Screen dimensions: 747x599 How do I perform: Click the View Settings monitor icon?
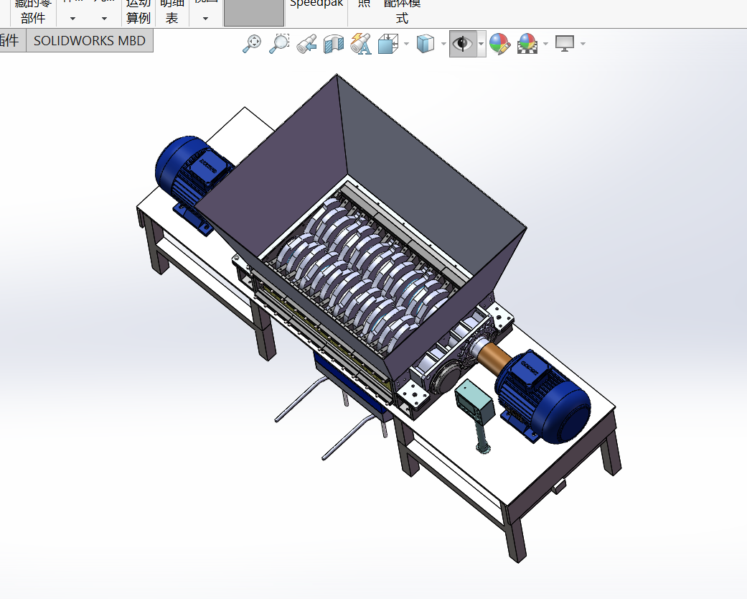point(565,43)
